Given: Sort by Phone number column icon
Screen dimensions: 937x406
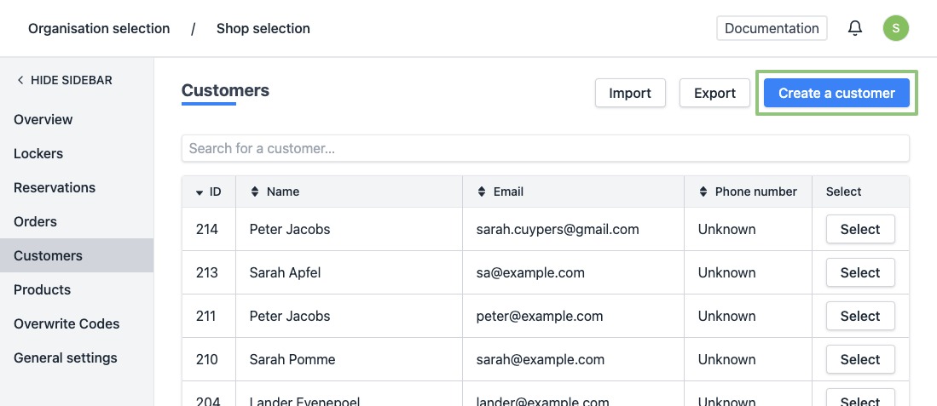Looking at the screenshot, I should coord(703,192).
